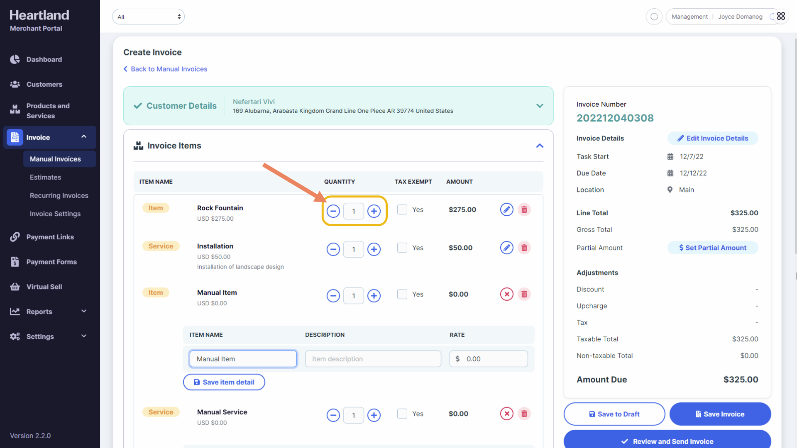Collapse the Invoice Items panel
Image resolution: width=797 pixels, height=448 pixels.
pyautogui.click(x=539, y=146)
